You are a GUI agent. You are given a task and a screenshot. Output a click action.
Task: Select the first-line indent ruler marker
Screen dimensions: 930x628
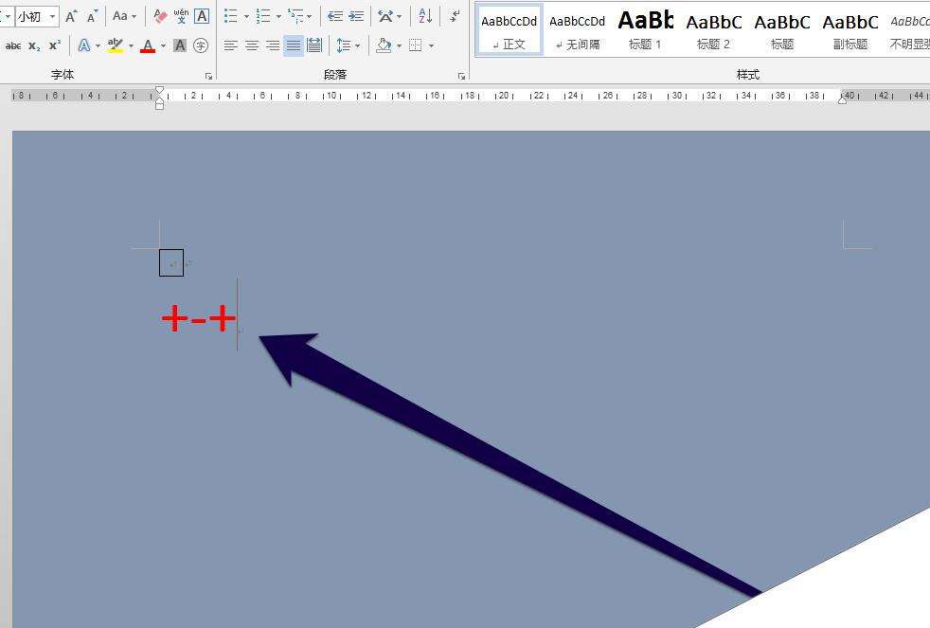coord(159,90)
